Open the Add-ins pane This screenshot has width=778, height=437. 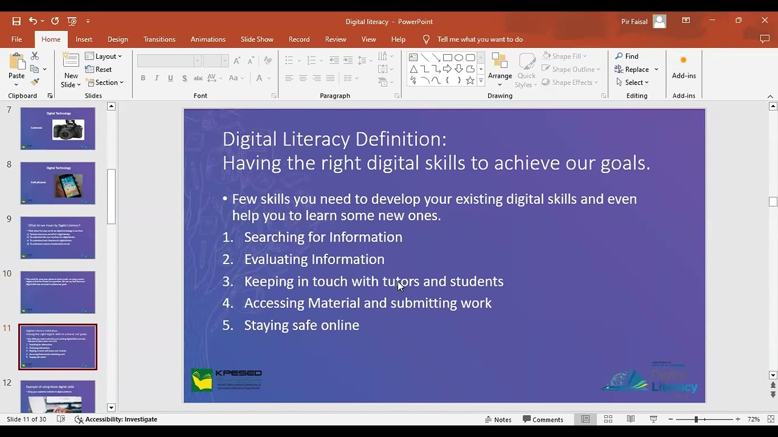pyautogui.click(x=684, y=67)
